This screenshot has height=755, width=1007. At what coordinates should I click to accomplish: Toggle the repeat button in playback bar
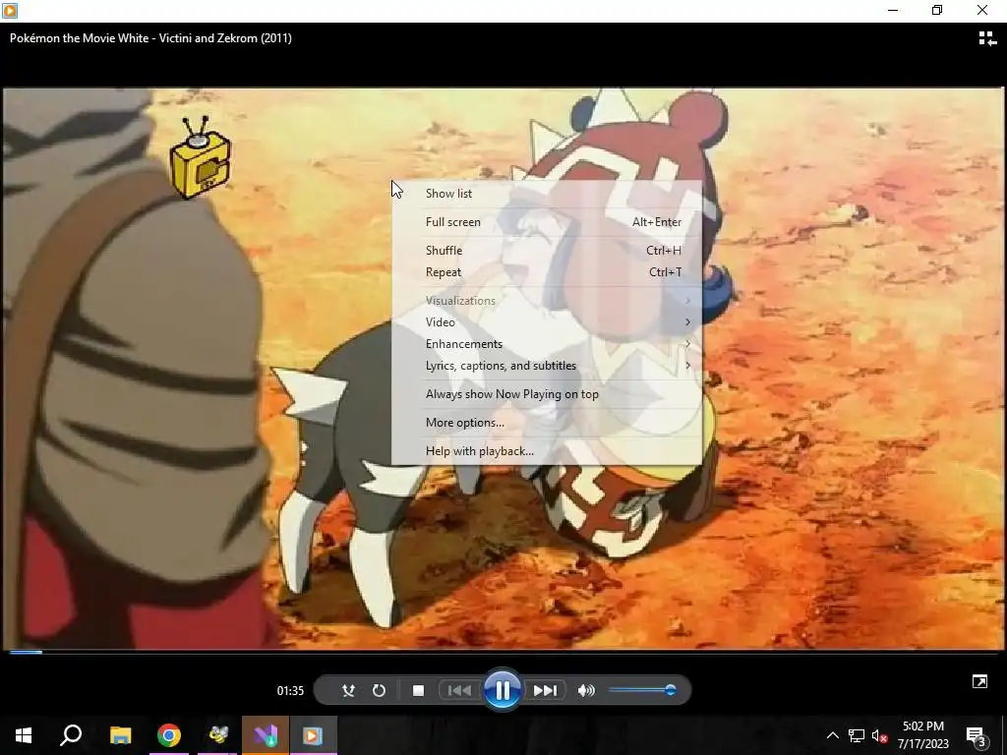[x=379, y=691]
